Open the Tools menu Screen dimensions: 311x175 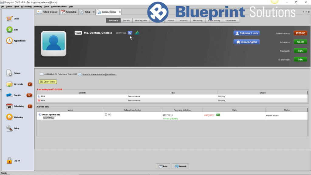46,7
